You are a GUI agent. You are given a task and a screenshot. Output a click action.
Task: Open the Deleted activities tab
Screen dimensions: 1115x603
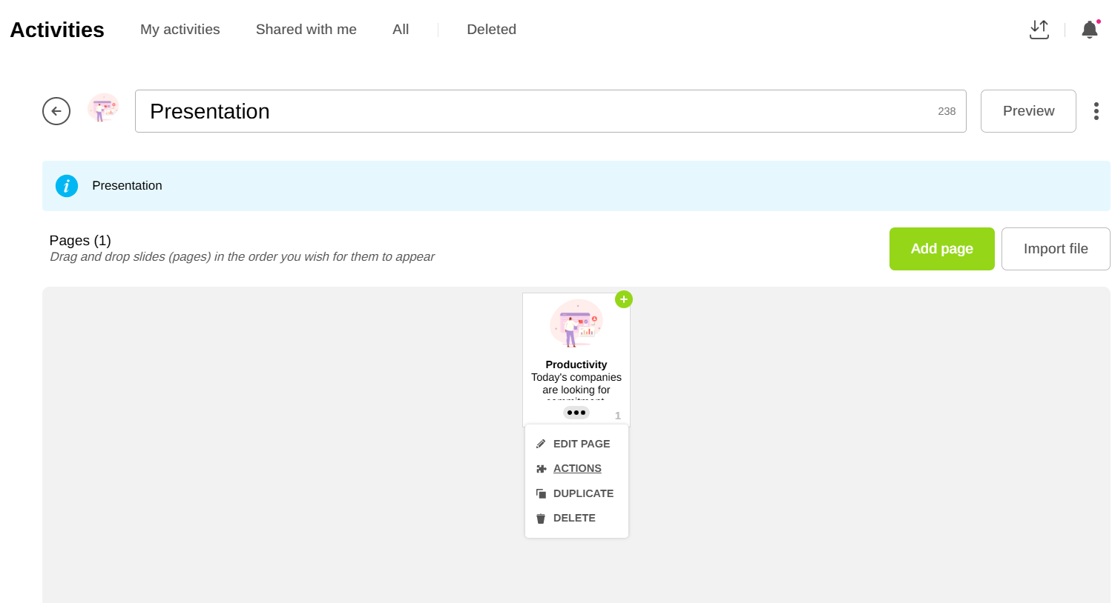[x=491, y=30]
